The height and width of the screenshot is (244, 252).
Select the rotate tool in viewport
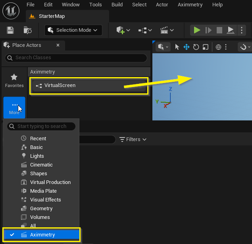pos(196,47)
